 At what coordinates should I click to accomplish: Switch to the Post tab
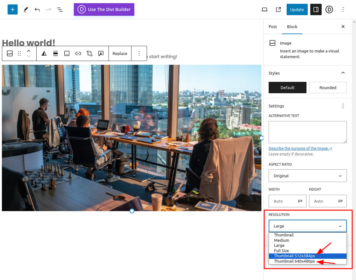point(273,27)
